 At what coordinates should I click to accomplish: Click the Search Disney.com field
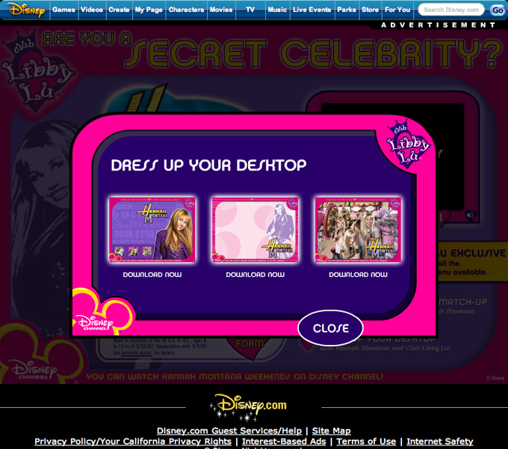click(451, 10)
